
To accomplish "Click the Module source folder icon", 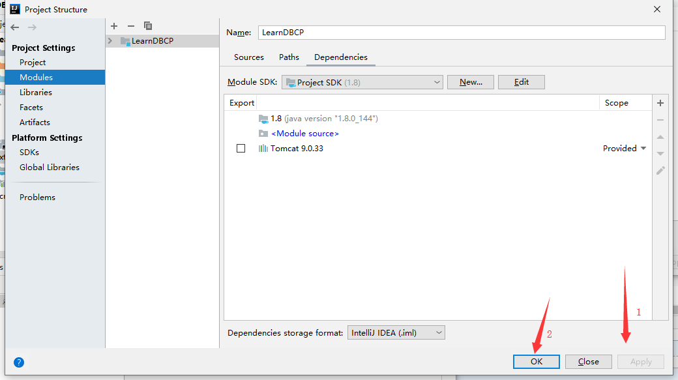I will (x=263, y=134).
